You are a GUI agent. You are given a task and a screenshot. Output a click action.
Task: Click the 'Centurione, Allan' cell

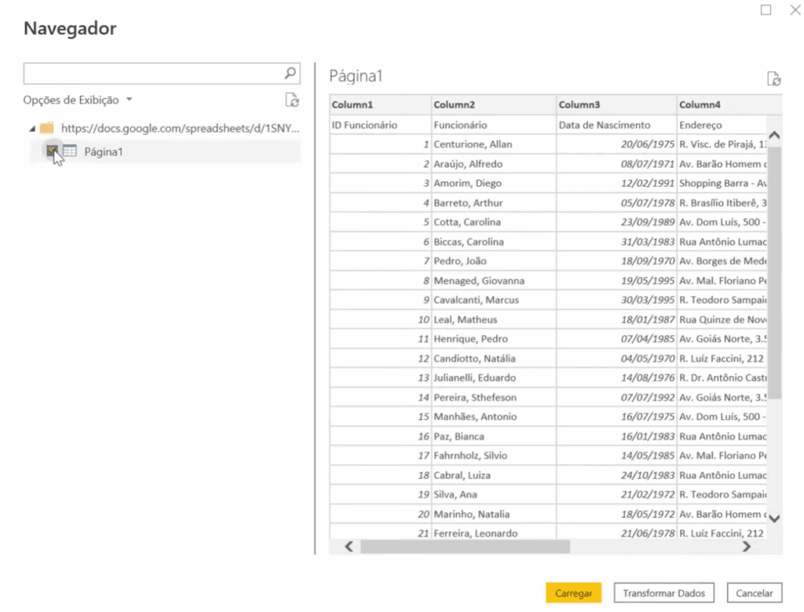494,144
